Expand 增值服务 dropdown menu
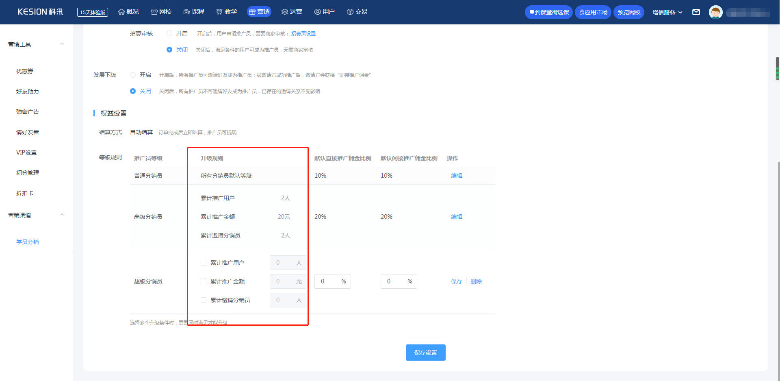 coord(667,12)
